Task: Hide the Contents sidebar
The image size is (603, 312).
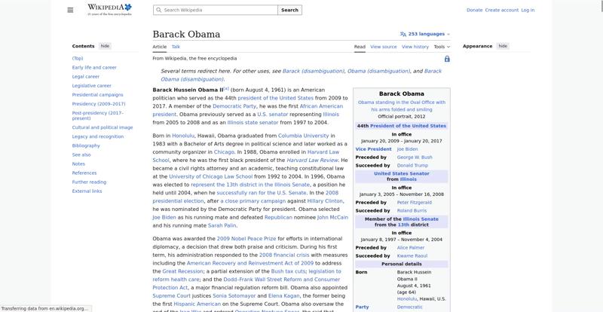Action: click(x=105, y=46)
